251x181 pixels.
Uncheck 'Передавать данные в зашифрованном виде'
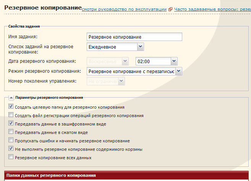coord(11,124)
